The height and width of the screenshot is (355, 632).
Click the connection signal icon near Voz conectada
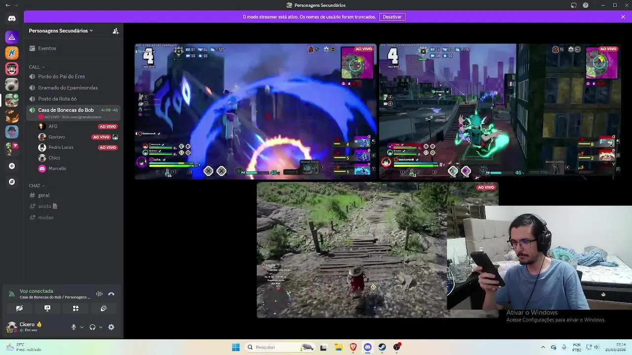11,294
